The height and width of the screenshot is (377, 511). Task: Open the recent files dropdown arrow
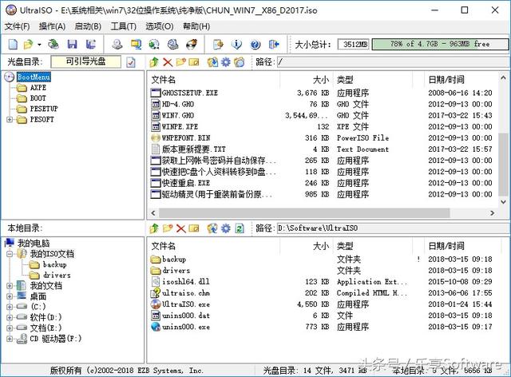[39, 44]
